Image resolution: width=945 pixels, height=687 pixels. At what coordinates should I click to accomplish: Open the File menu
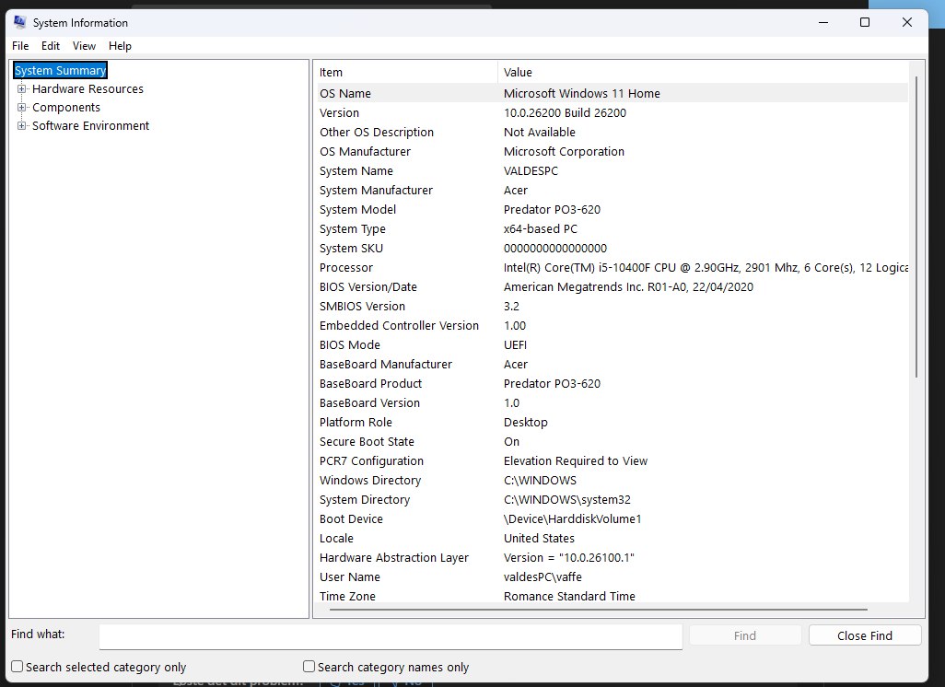click(x=20, y=46)
